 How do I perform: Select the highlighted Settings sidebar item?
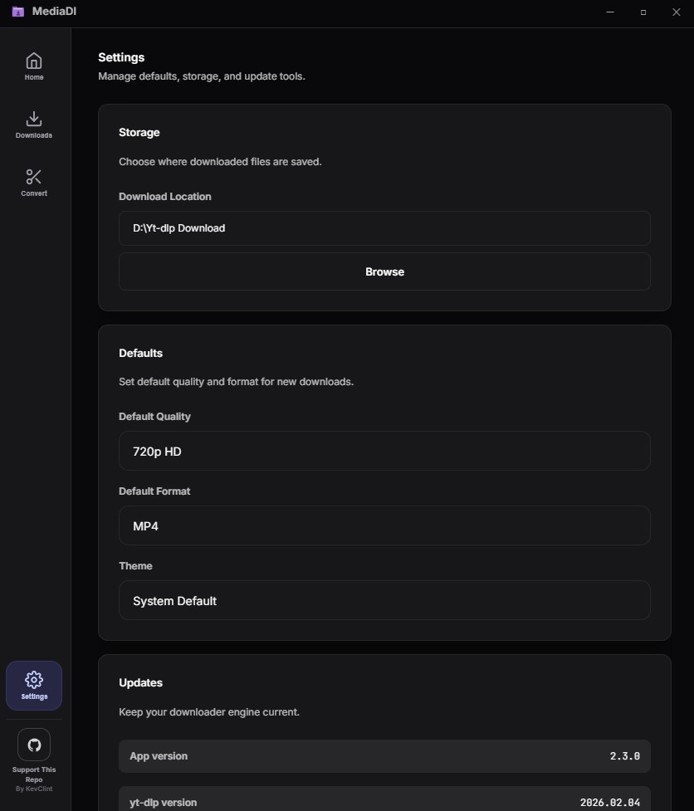coord(33,686)
